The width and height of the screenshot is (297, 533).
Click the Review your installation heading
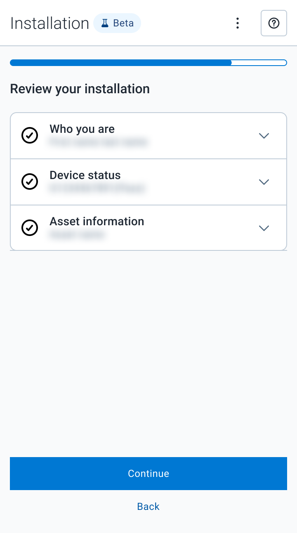80,89
